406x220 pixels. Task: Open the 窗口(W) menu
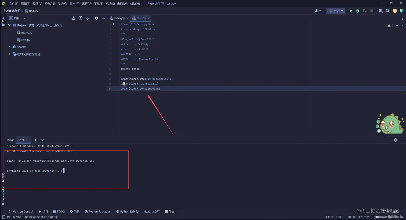(122, 4)
